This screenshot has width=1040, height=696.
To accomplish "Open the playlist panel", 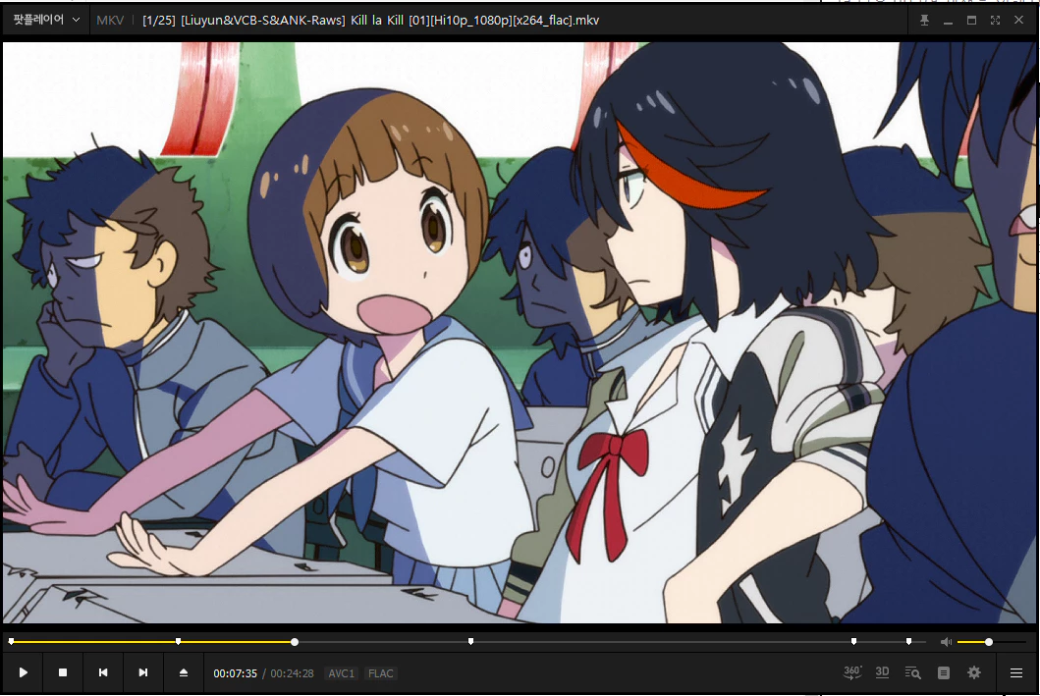I will click(944, 672).
